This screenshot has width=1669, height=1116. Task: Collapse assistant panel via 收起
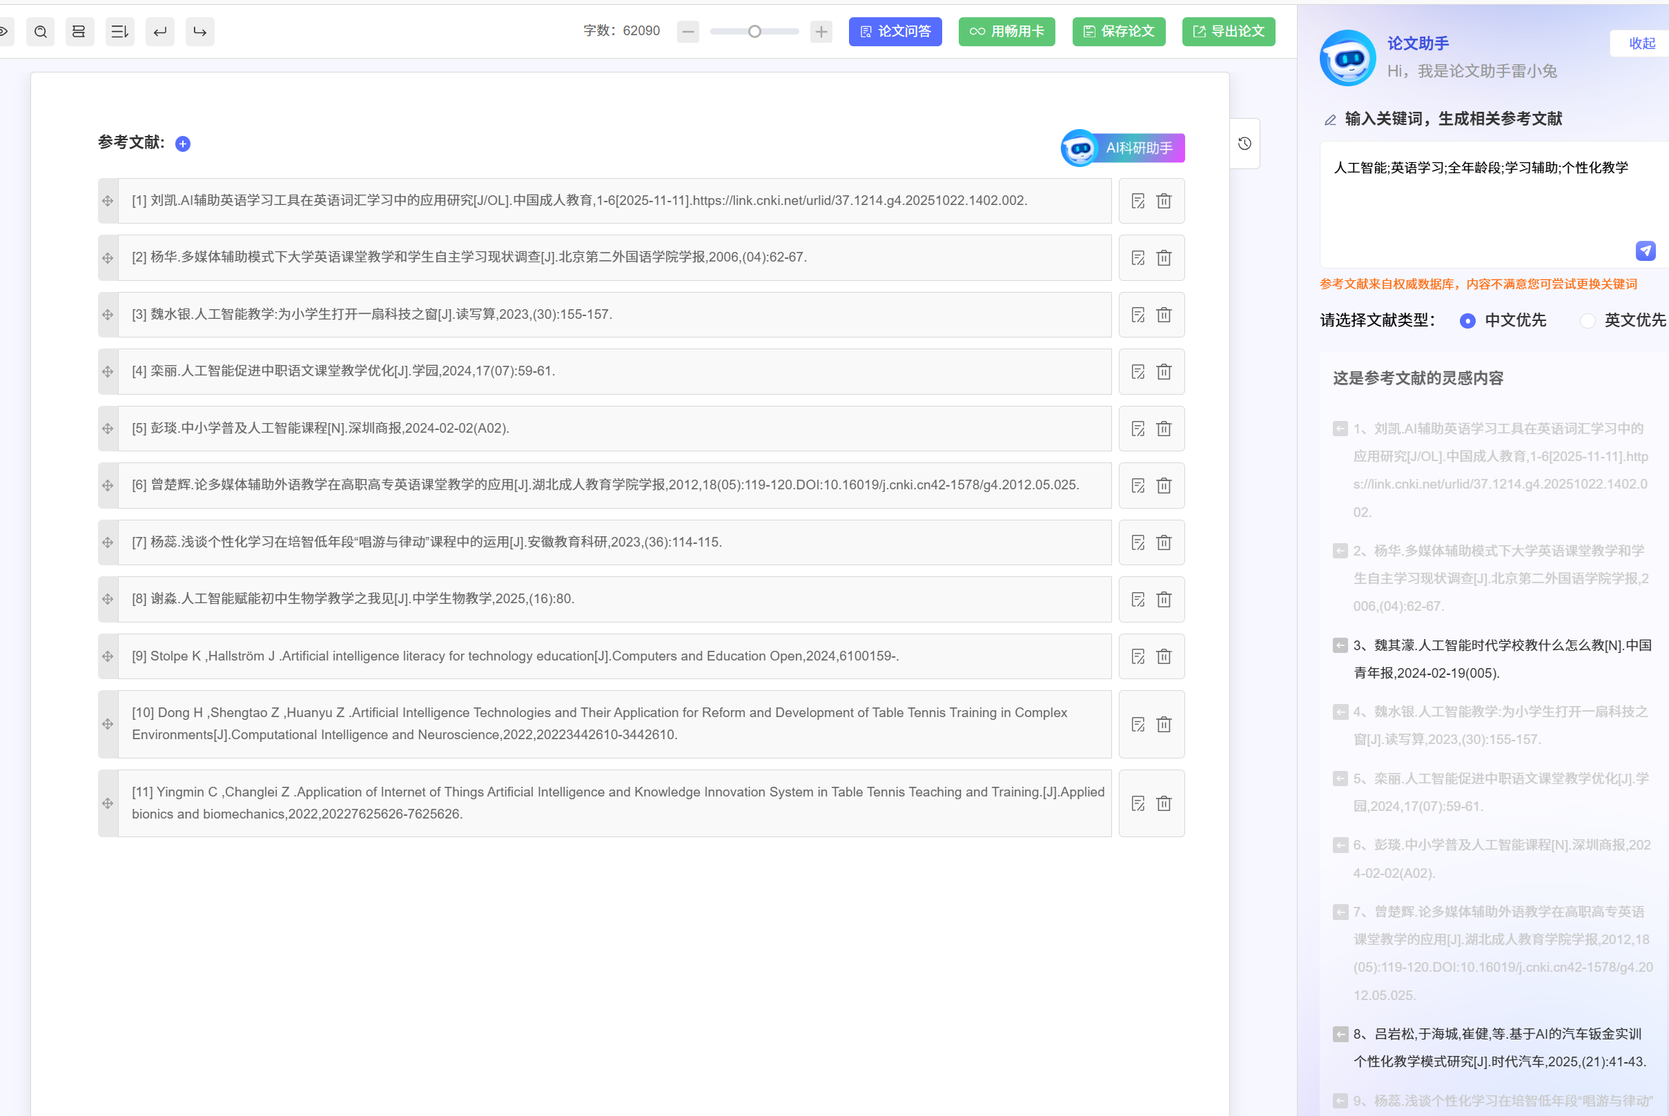[x=1641, y=43]
